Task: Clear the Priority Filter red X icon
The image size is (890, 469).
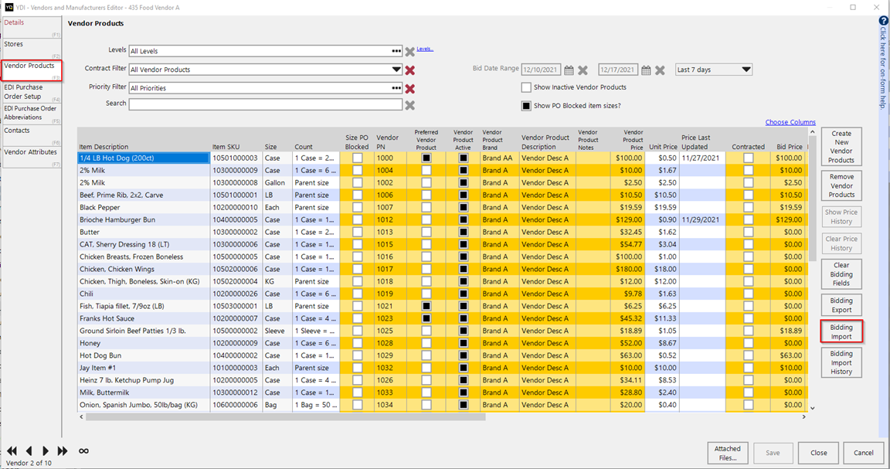Action: point(410,89)
